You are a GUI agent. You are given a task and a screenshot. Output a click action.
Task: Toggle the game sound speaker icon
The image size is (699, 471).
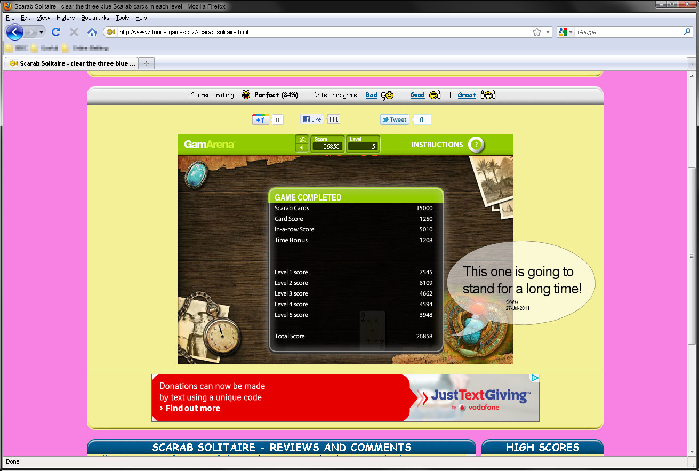pos(302,148)
